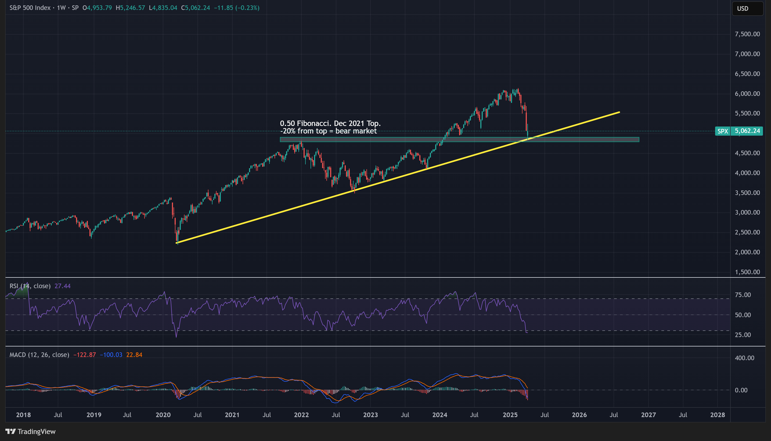Select the yellow ascending trendline
This screenshot has width=771, height=441.
398,178
